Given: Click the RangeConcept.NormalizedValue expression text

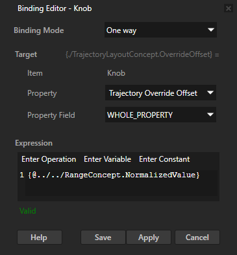Looking at the screenshot, I should [x=114, y=175].
